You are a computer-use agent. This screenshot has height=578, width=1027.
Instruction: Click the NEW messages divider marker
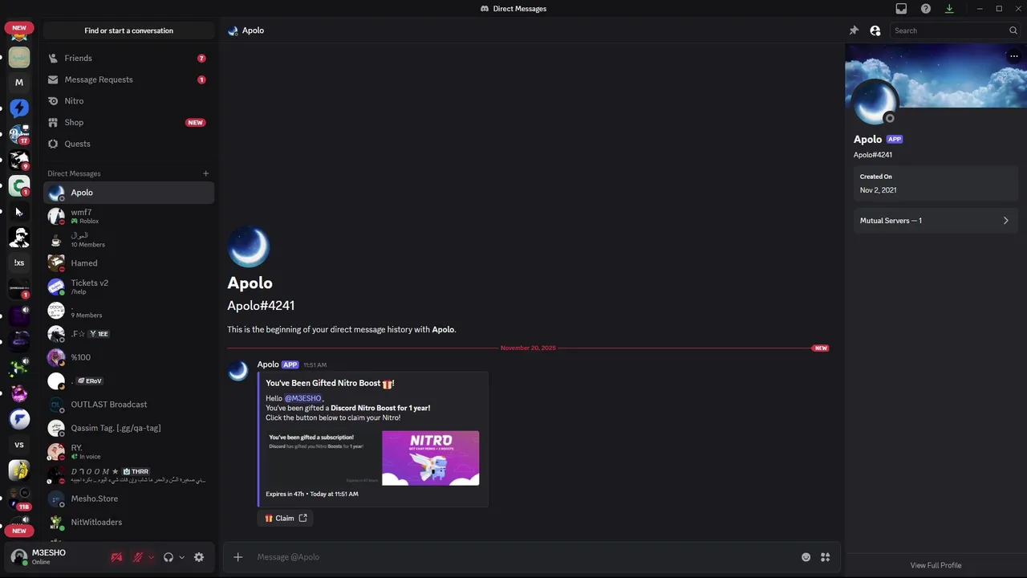pyautogui.click(x=821, y=348)
